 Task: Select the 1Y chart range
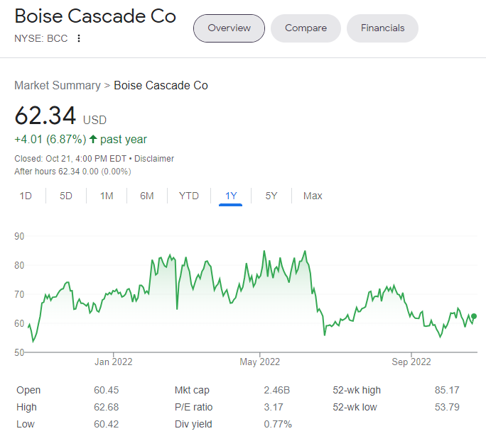pyautogui.click(x=231, y=196)
